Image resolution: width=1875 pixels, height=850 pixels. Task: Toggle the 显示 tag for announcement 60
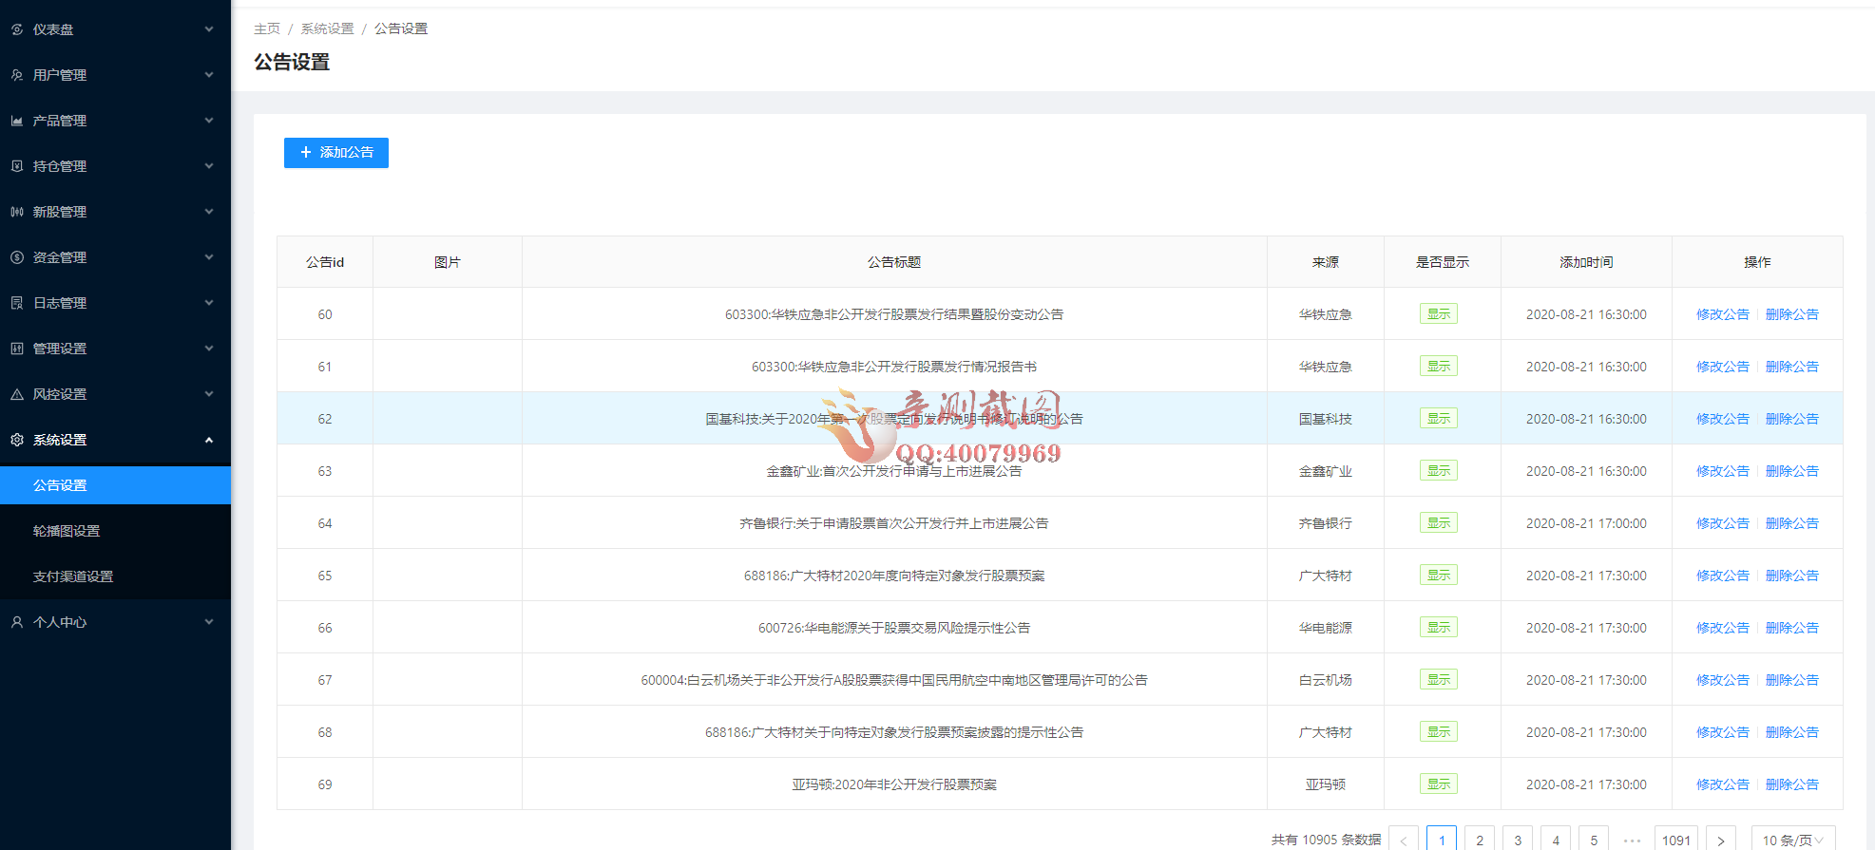tap(1438, 314)
